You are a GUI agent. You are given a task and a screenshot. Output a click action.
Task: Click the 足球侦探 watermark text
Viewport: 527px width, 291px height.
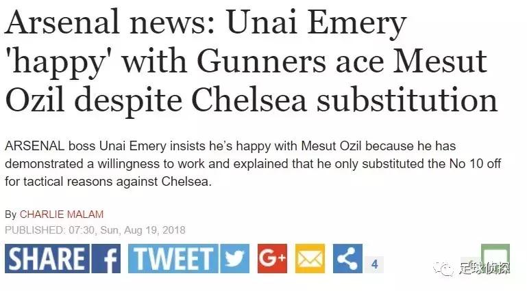pos(485,268)
